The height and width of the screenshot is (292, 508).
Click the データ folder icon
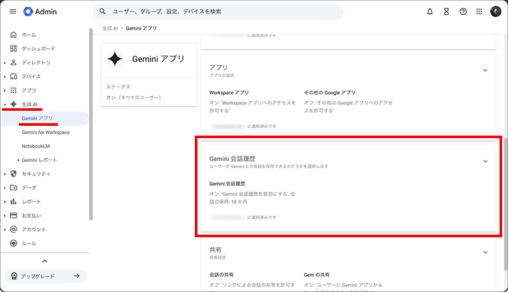click(13, 188)
